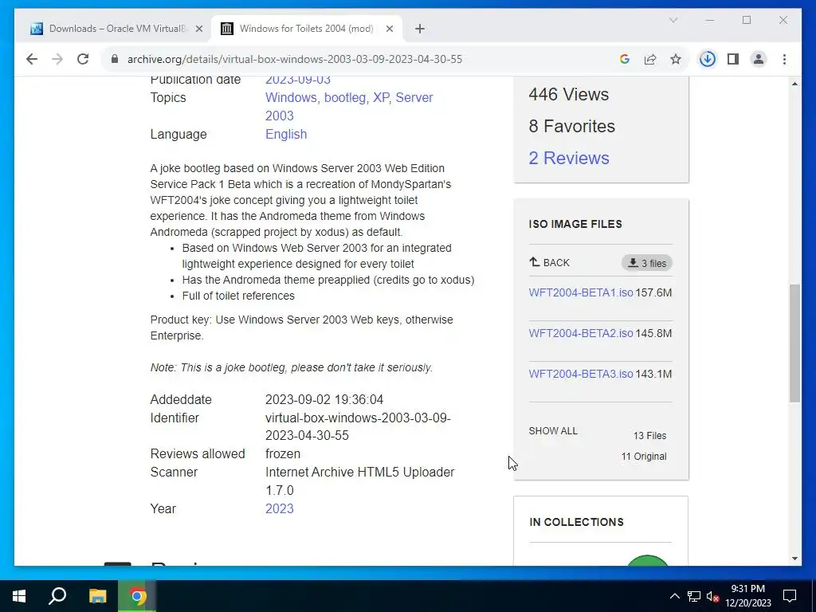Open taskbar search magnifier
Image resolution: width=816 pixels, height=612 pixels.
pyautogui.click(x=57, y=596)
